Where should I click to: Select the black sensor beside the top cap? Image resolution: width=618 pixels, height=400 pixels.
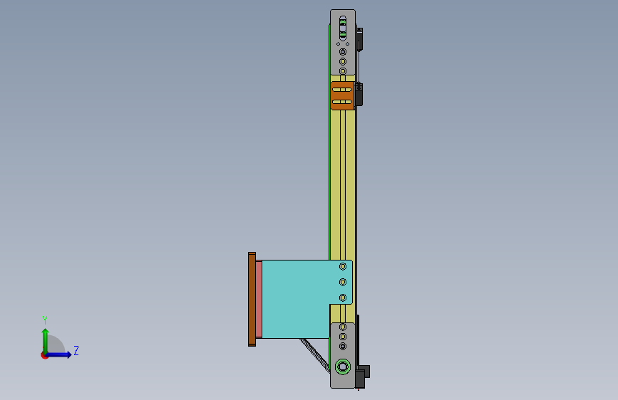[x=359, y=39]
